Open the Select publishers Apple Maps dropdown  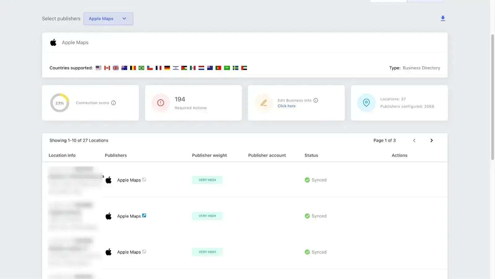click(x=108, y=19)
